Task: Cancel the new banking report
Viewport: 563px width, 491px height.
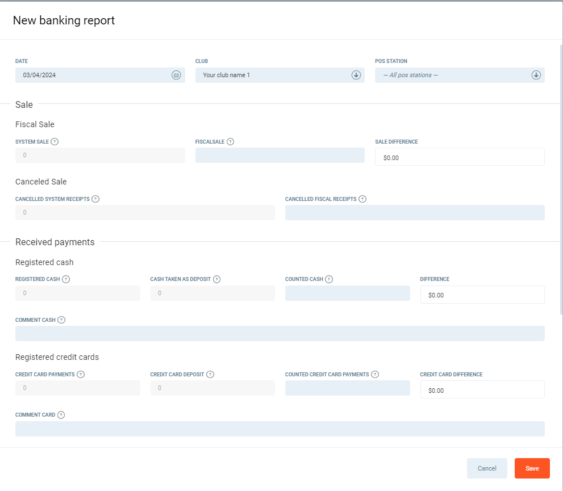Action: [487, 468]
